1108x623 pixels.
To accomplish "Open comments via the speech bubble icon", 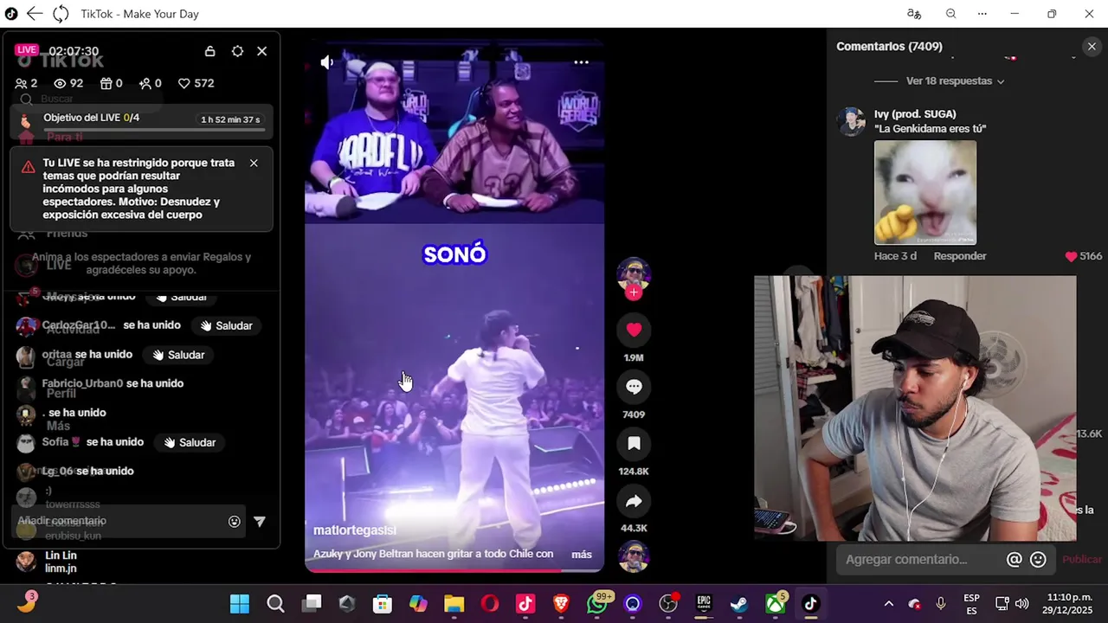I will click(x=634, y=387).
